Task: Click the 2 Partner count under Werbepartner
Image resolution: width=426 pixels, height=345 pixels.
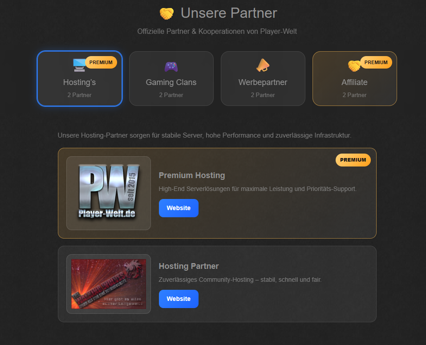Action: click(x=263, y=95)
